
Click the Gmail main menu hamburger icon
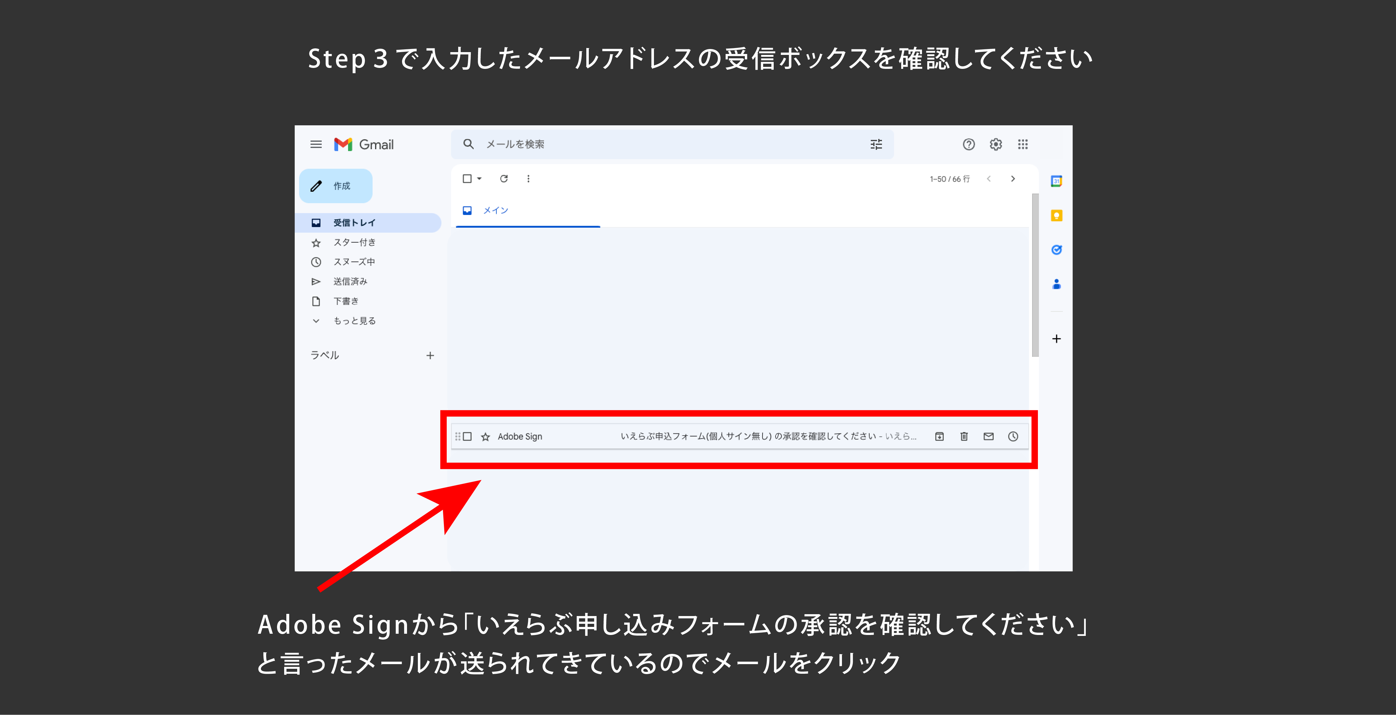(316, 144)
